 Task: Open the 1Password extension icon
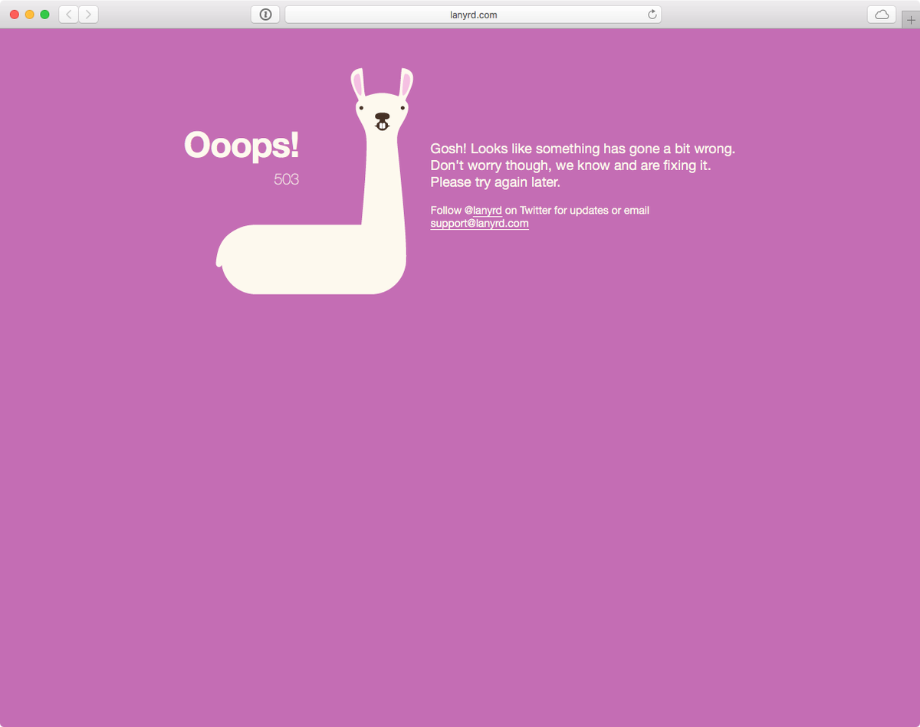click(x=265, y=15)
